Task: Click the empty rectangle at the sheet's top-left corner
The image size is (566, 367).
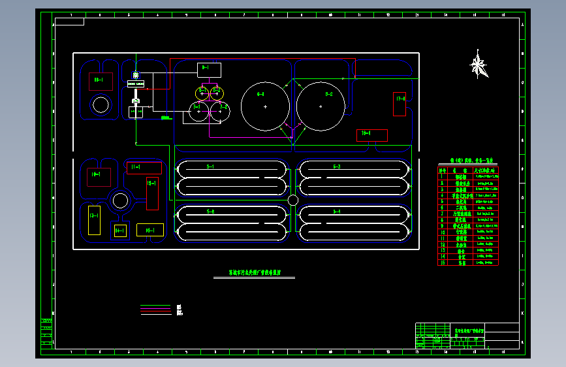Action: [x=69, y=22]
